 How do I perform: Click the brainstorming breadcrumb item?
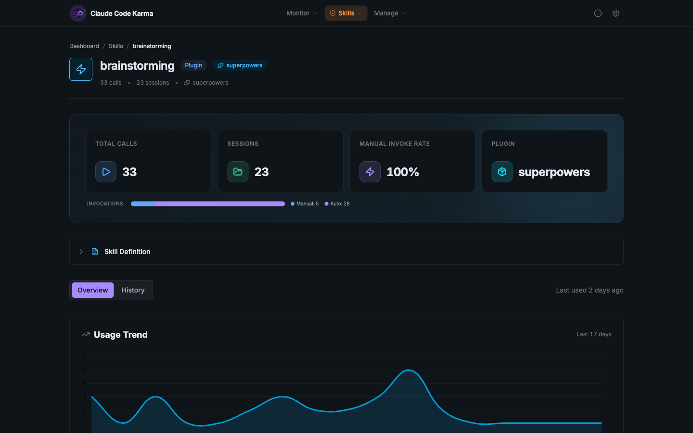click(x=152, y=46)
